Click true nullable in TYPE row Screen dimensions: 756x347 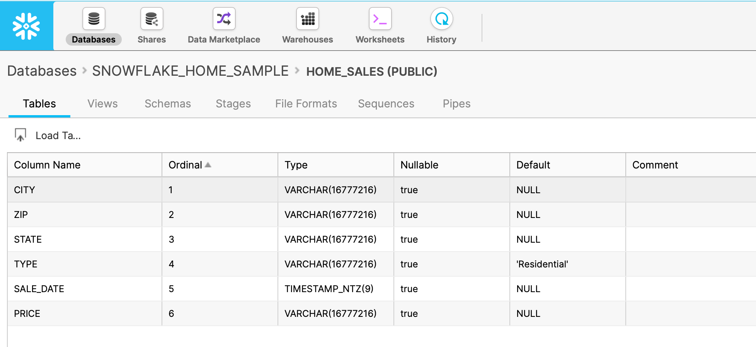[x=409, y=264]
